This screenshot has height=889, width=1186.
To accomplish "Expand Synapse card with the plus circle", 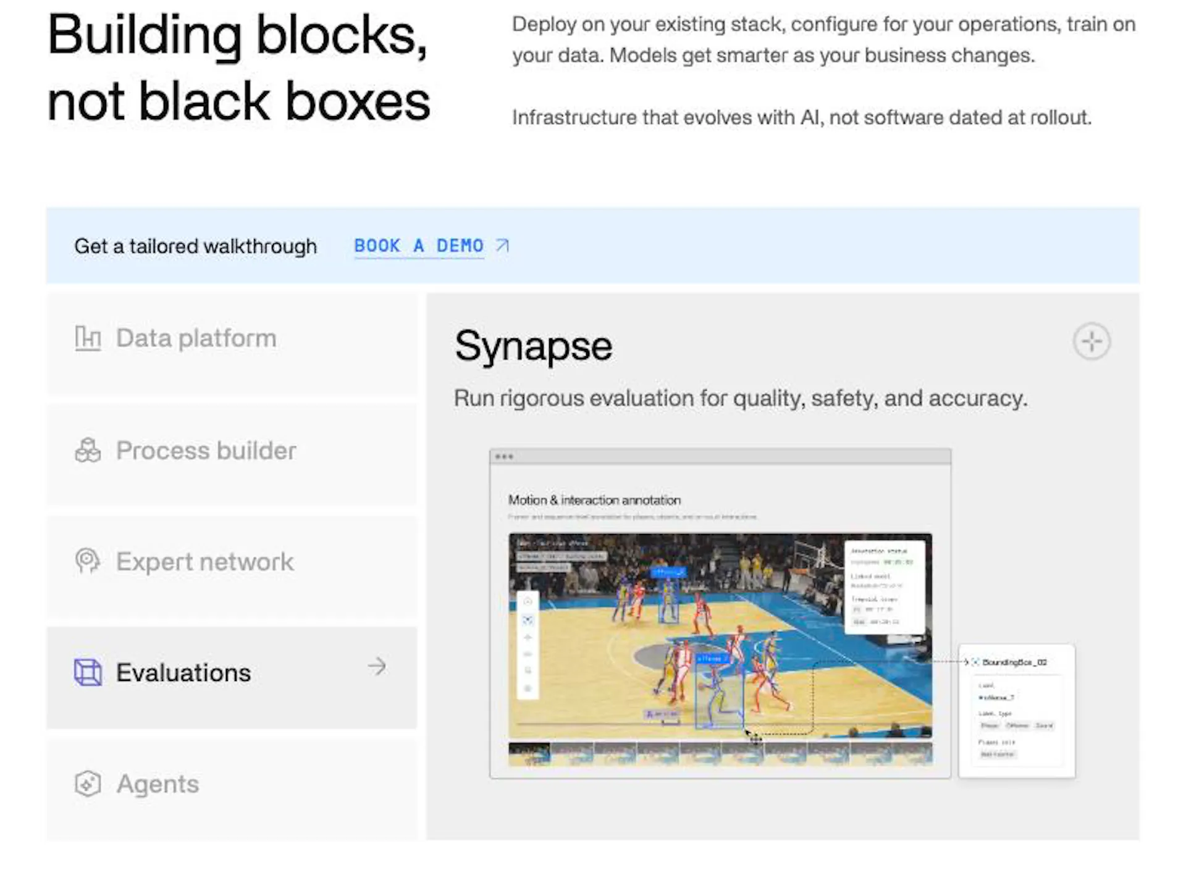I will point(1091,341).
